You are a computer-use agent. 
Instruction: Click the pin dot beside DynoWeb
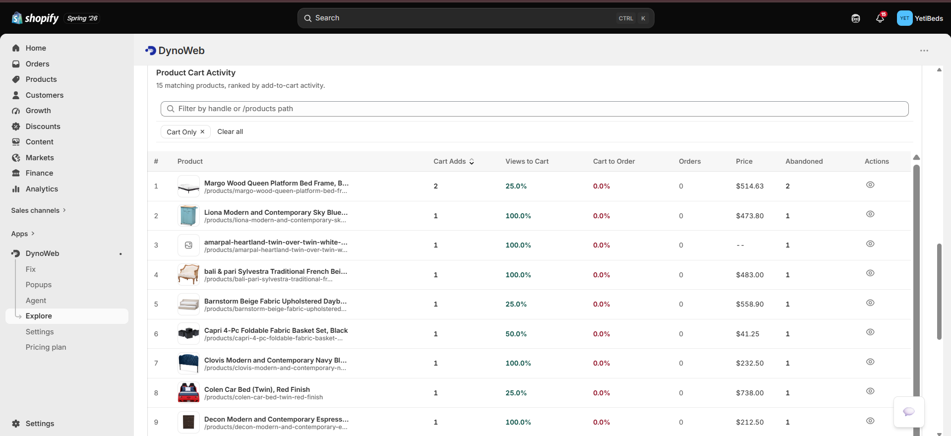pos(120,254)
